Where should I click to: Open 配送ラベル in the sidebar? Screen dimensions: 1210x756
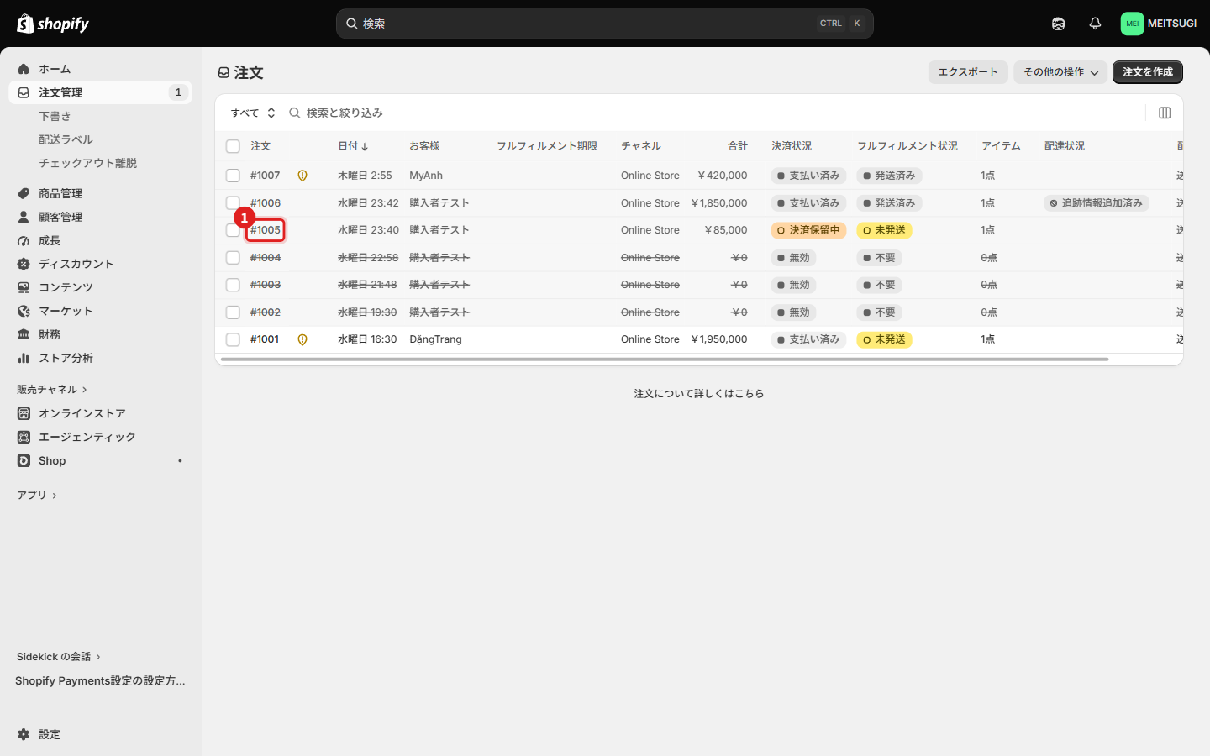coord(66,139)
